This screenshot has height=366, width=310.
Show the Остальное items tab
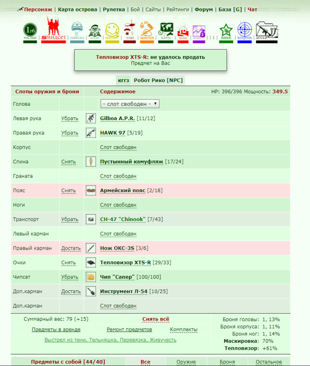click(269, 362)
